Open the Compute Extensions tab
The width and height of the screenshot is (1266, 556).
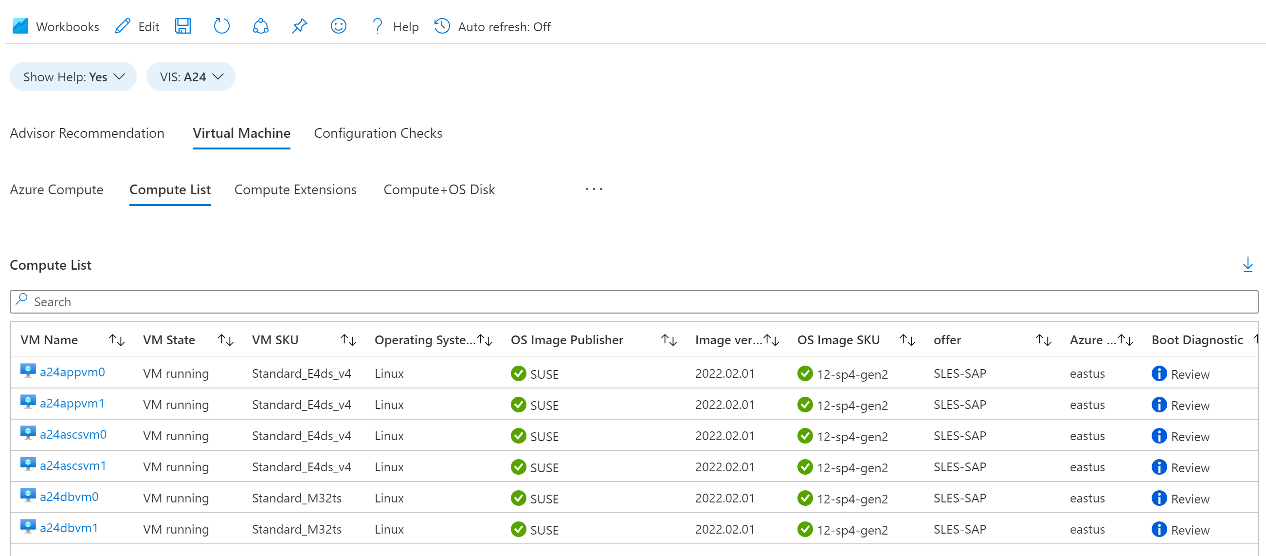pos(295,190)
